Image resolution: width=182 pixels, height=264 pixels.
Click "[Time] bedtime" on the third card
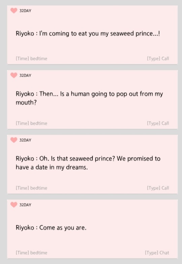31,188
